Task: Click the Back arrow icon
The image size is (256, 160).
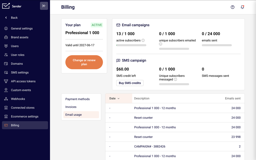Action: point(6,18)
